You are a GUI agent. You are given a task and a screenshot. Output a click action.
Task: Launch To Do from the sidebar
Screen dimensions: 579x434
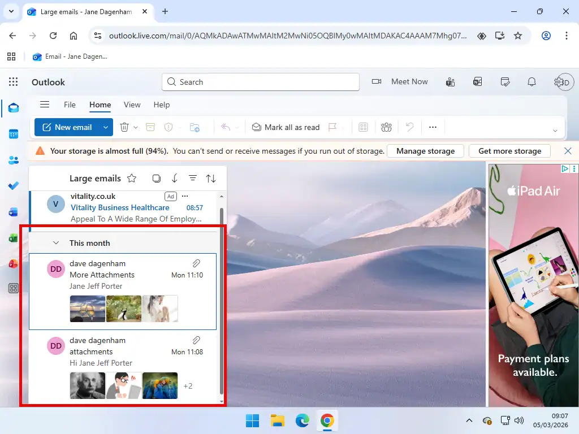coord(13,185)
